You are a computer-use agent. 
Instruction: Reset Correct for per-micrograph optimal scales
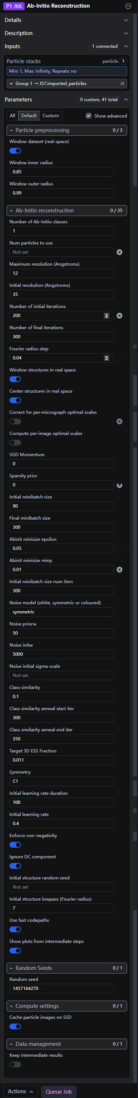coord(119,421)
